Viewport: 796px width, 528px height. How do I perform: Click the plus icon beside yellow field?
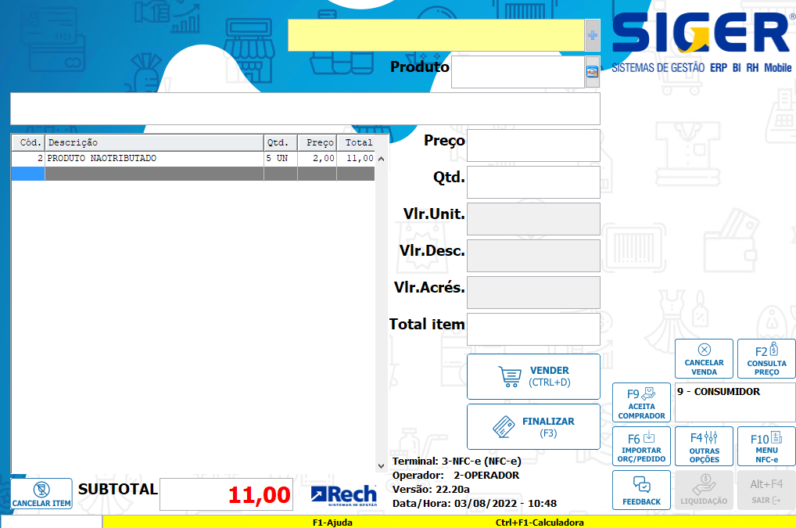pos(593,35)
